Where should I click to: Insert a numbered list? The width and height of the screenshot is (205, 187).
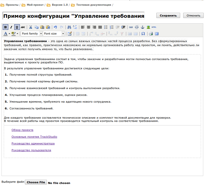pos(112,27)
